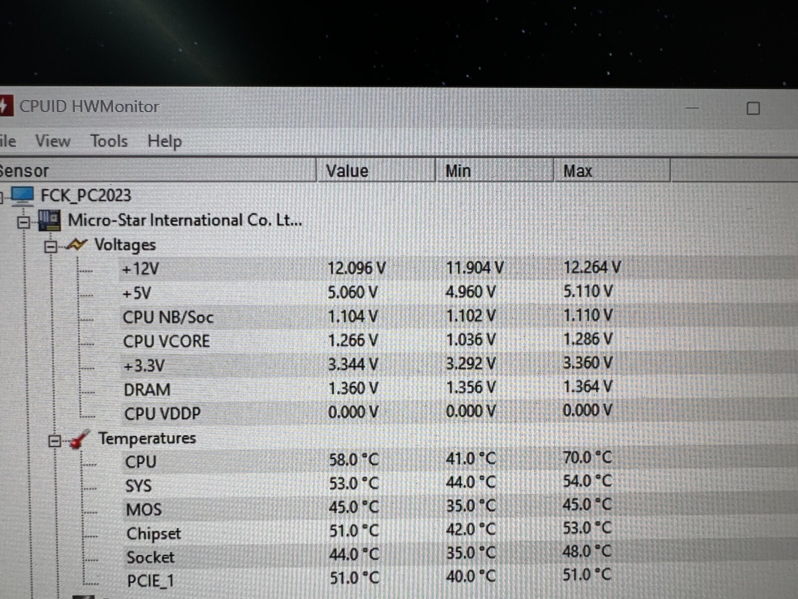Click the 1.360 V DRAM value
Viewport: 798px width, 599px height.
[353, 388]
